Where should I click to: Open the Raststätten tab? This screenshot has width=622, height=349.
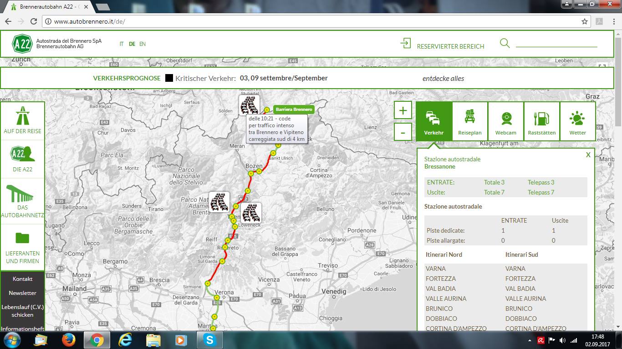click(x=542, y=121)
